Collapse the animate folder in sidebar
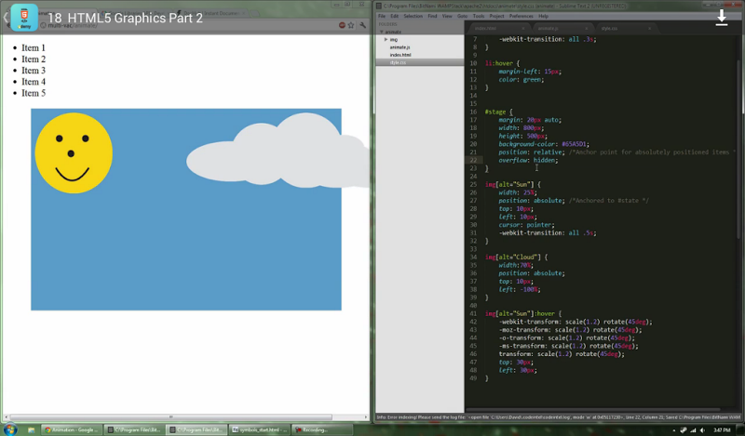The image size is (745, 436). pyautogui.click(x=382, y=32)
